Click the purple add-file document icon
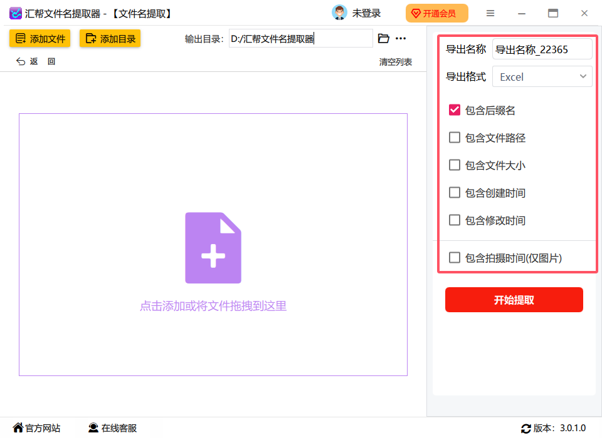 (x=213, y=248)
